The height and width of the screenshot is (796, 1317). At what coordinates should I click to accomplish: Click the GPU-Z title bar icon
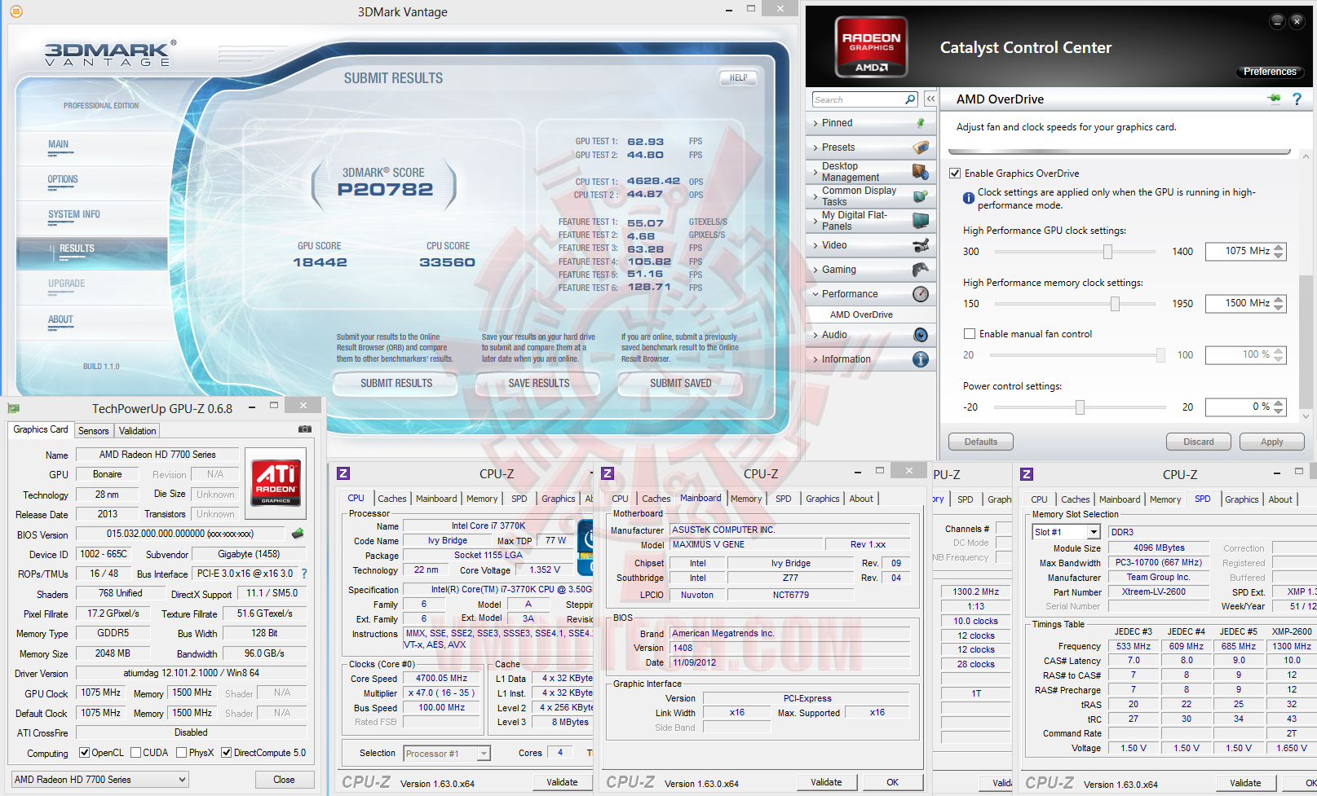[13, 408]
